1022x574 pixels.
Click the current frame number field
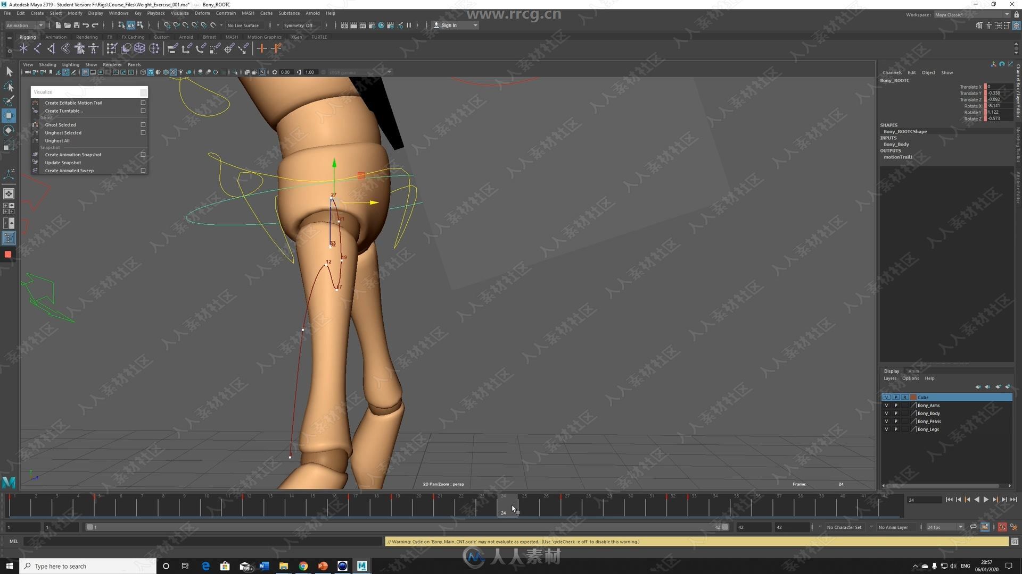(924, 500)
